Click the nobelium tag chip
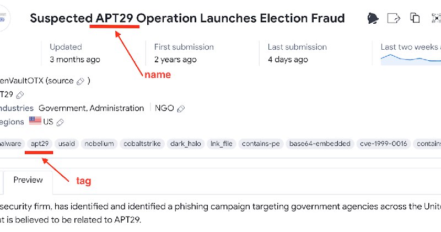 point(99,144)
